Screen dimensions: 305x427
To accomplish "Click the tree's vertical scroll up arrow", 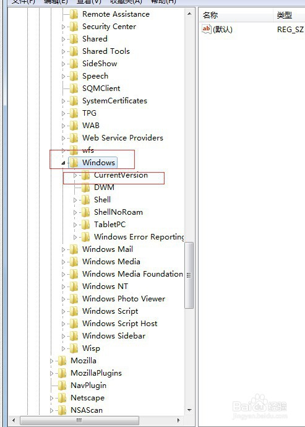I will pos(189,14).
